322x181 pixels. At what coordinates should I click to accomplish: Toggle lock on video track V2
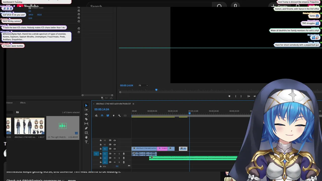point(101,145)
